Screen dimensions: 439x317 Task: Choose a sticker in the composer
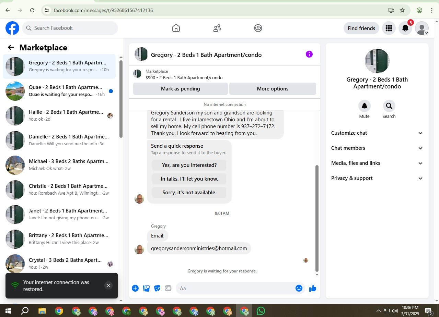(x=157, y=288)
